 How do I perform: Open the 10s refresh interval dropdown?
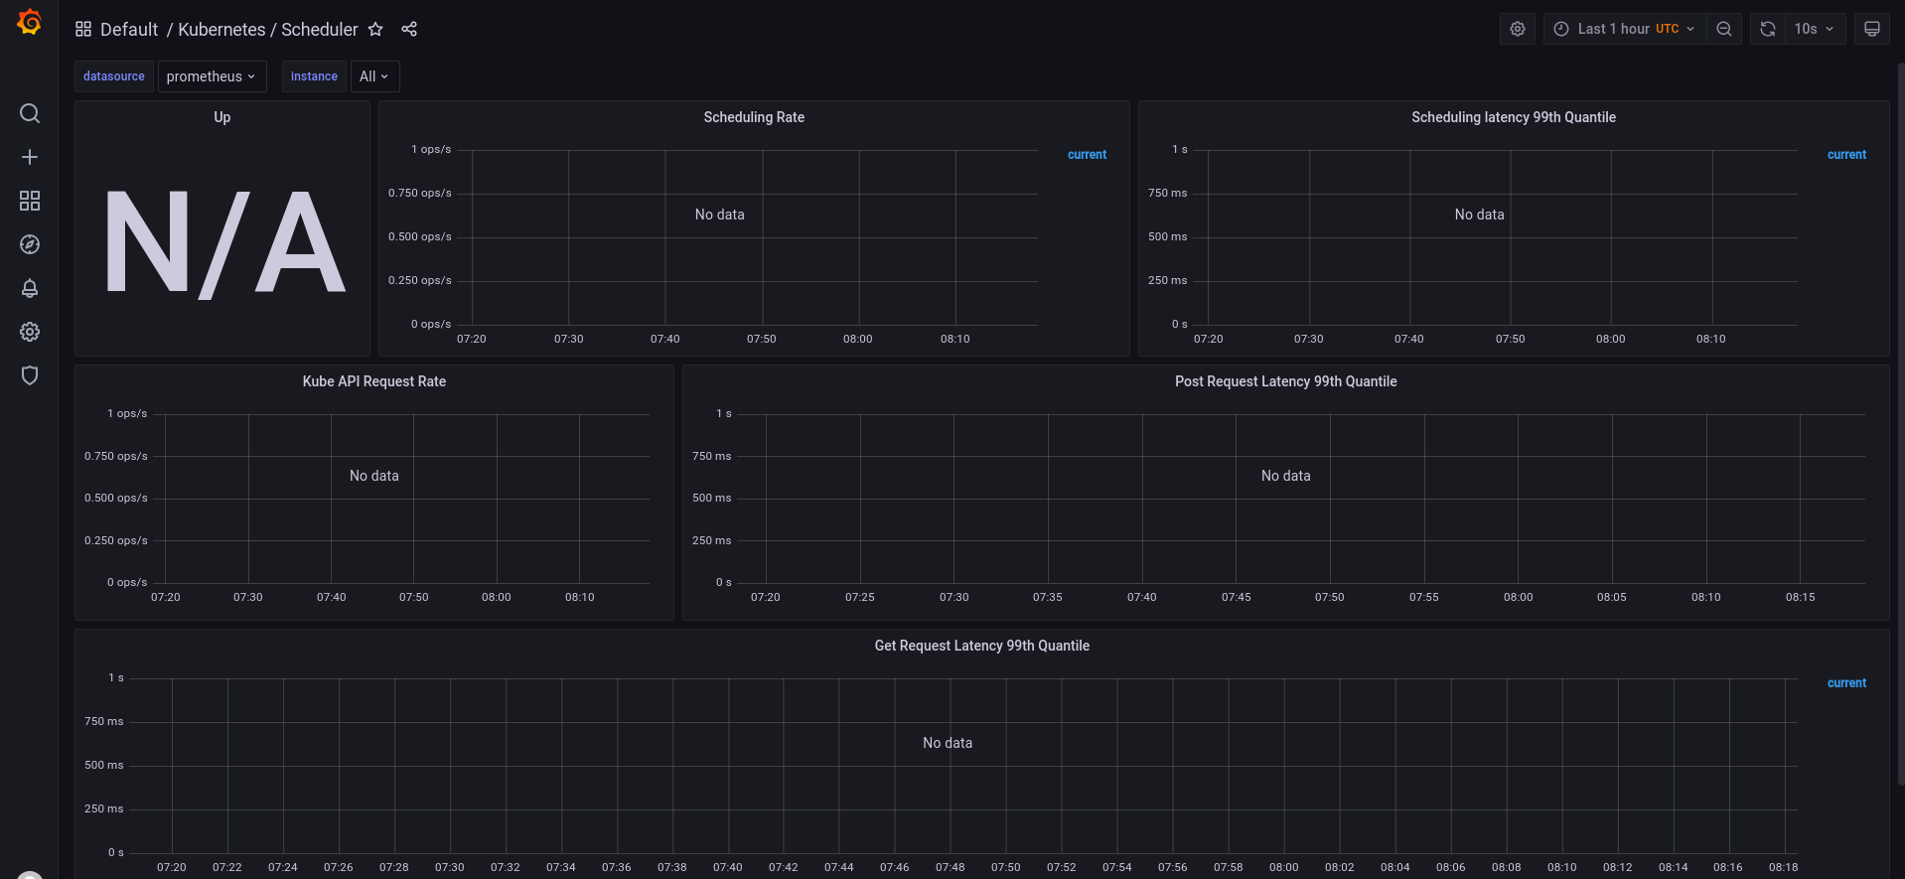[x=1815, y=29]
